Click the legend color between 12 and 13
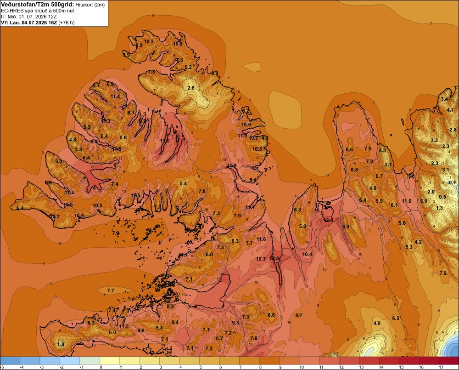The width and height of the screenshot is (459, 370). coord(349,361)
